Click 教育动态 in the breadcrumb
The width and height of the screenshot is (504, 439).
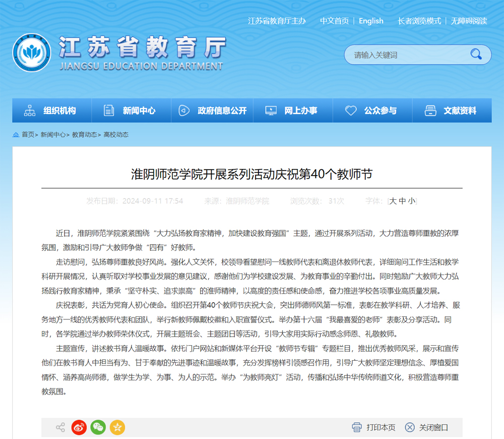[x=84, y=135]
